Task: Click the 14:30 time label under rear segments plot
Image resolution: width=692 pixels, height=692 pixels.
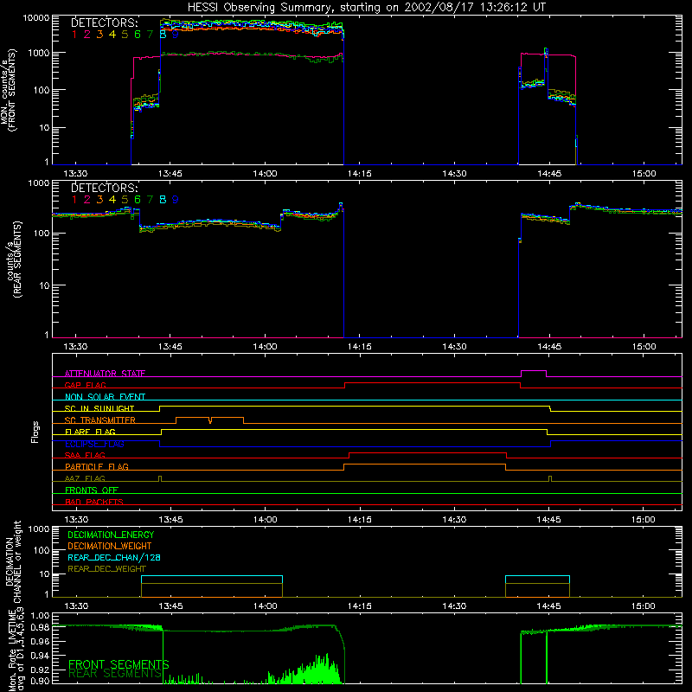Action: (x=454, y=347)
